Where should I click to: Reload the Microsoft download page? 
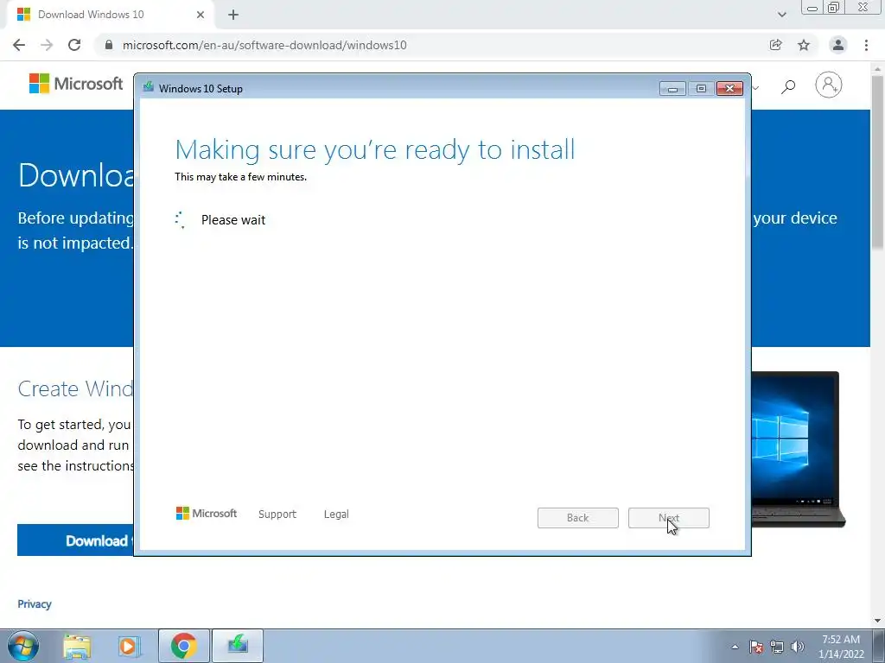74,45
